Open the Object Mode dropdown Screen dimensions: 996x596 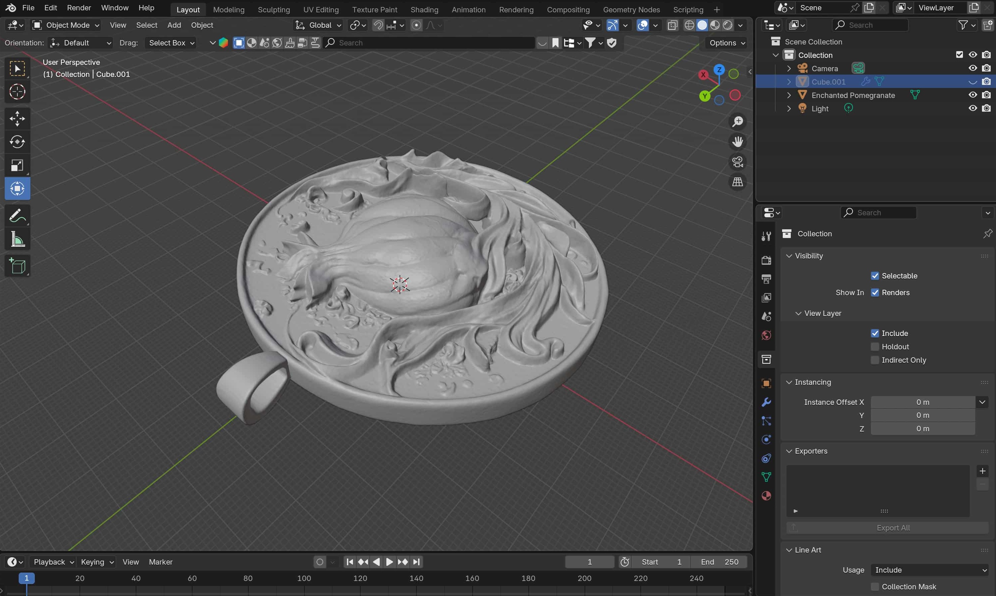(x=66, y=25)
